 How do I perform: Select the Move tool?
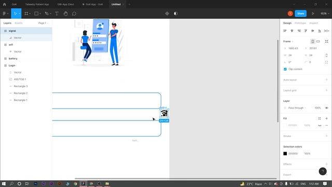(15, 14)
